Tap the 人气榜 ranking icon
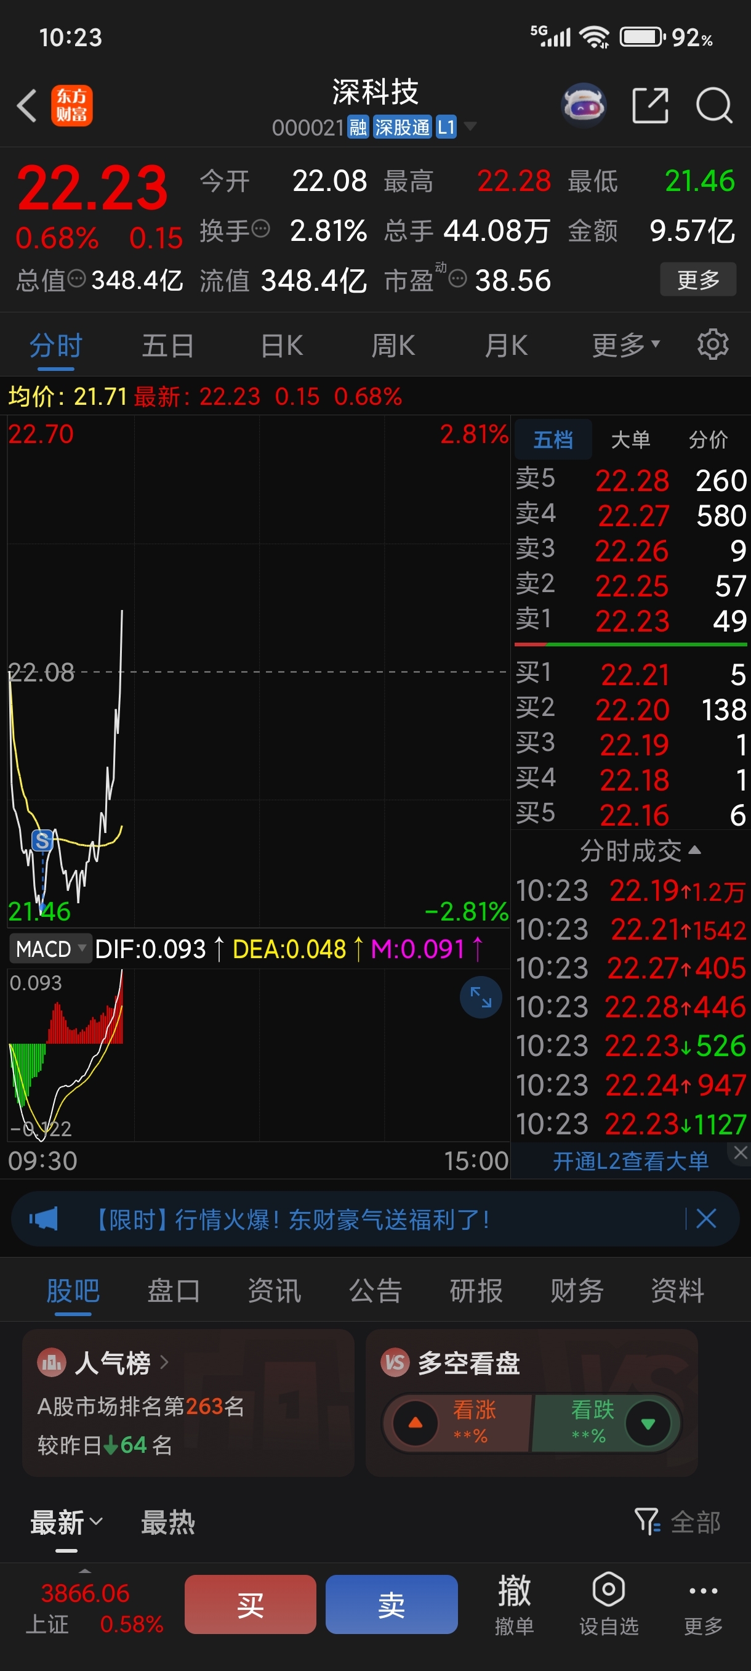 51,1362
